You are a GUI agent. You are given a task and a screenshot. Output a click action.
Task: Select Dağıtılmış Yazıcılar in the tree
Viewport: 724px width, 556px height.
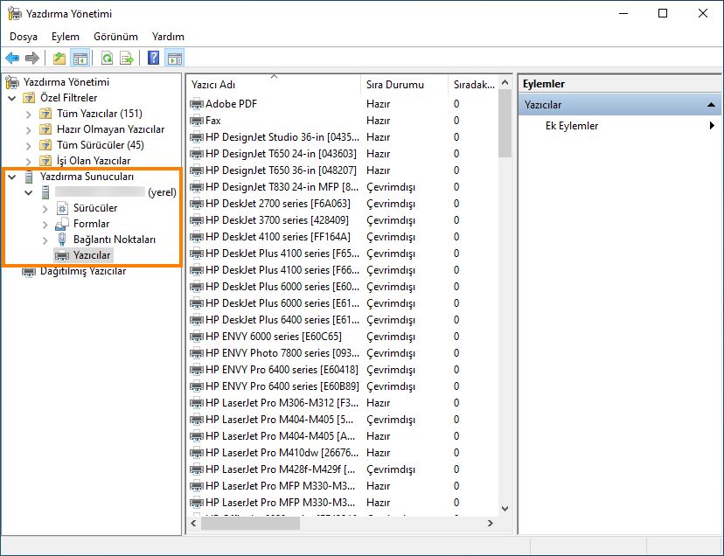coord(82,271)
